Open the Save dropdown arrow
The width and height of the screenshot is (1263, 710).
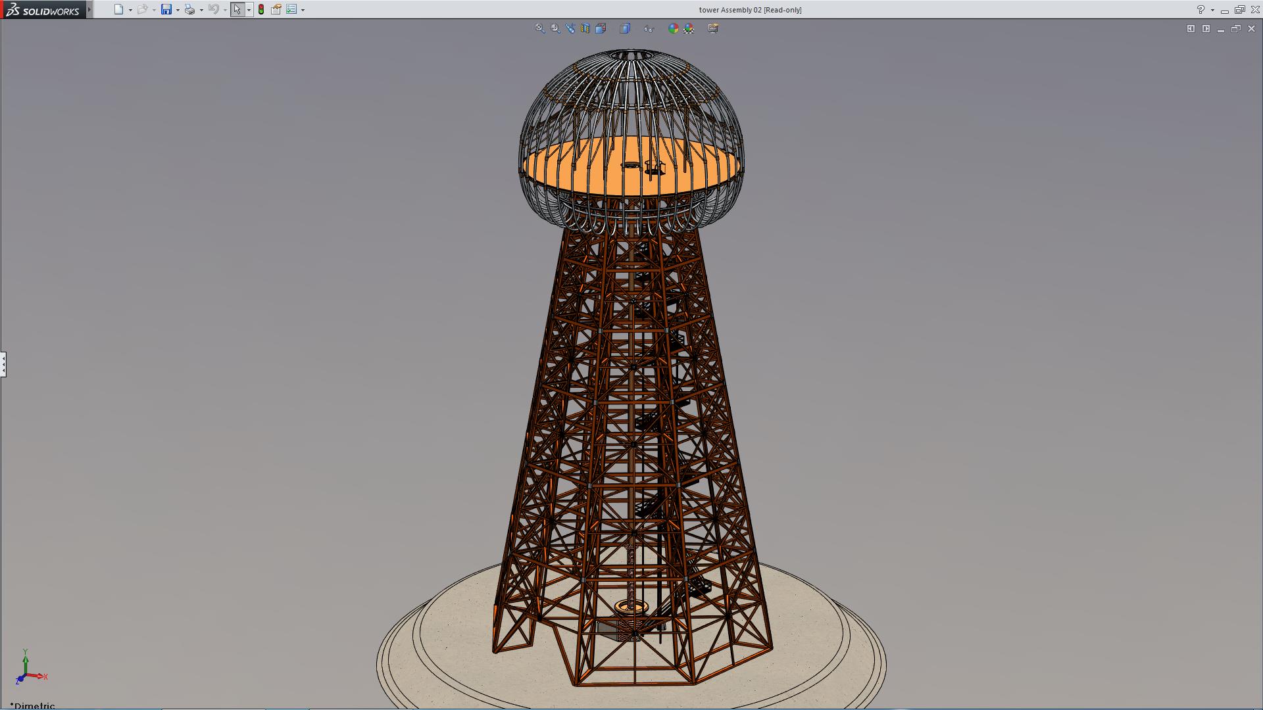[x=178, y=10]
